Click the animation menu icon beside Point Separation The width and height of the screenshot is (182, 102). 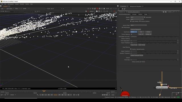point(178,41)
